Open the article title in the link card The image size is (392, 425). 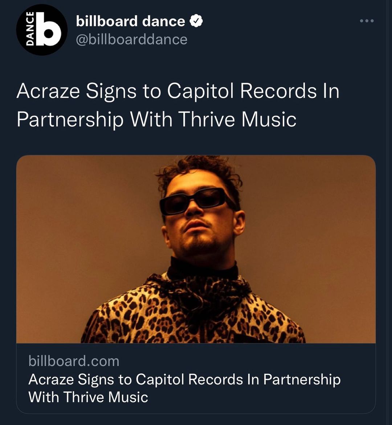point(184,388)
